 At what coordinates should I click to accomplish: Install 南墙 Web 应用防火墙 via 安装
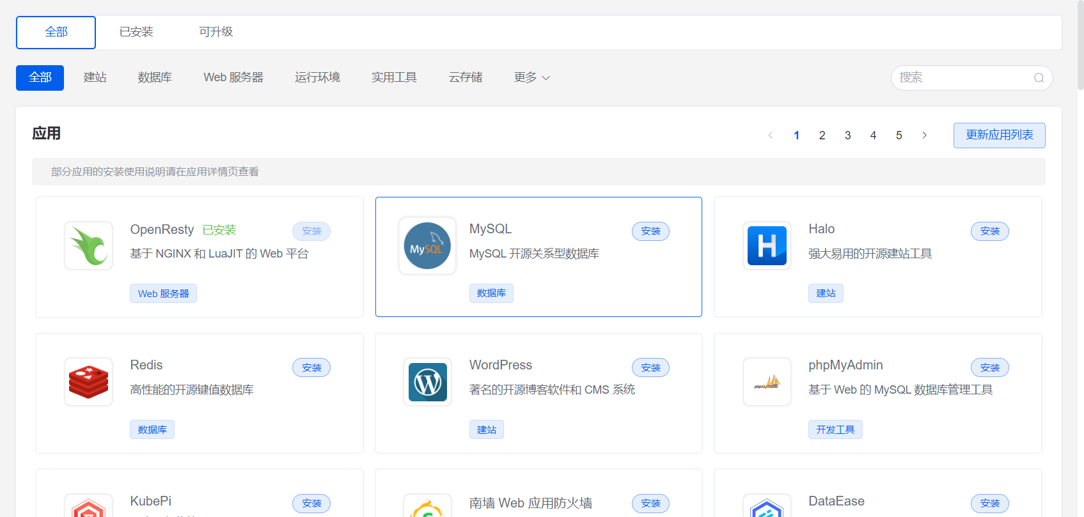[650, 504]
